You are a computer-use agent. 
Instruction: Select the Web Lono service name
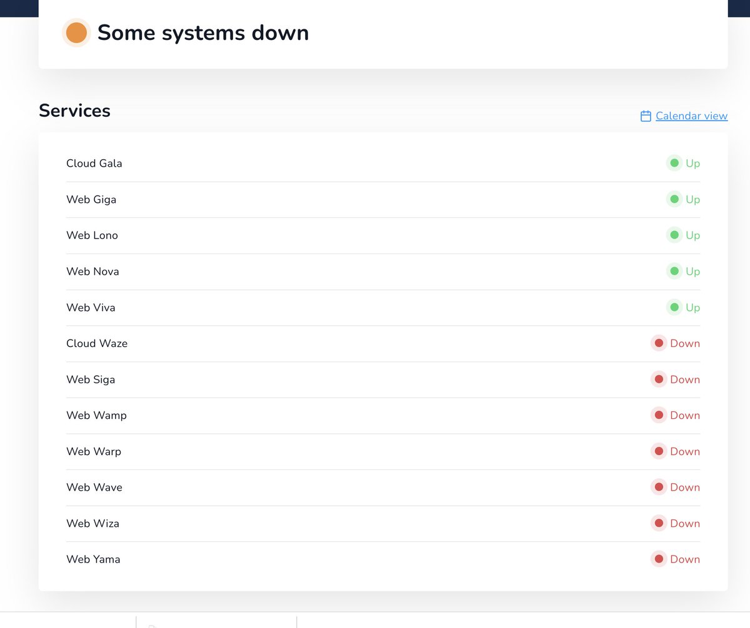92,235
